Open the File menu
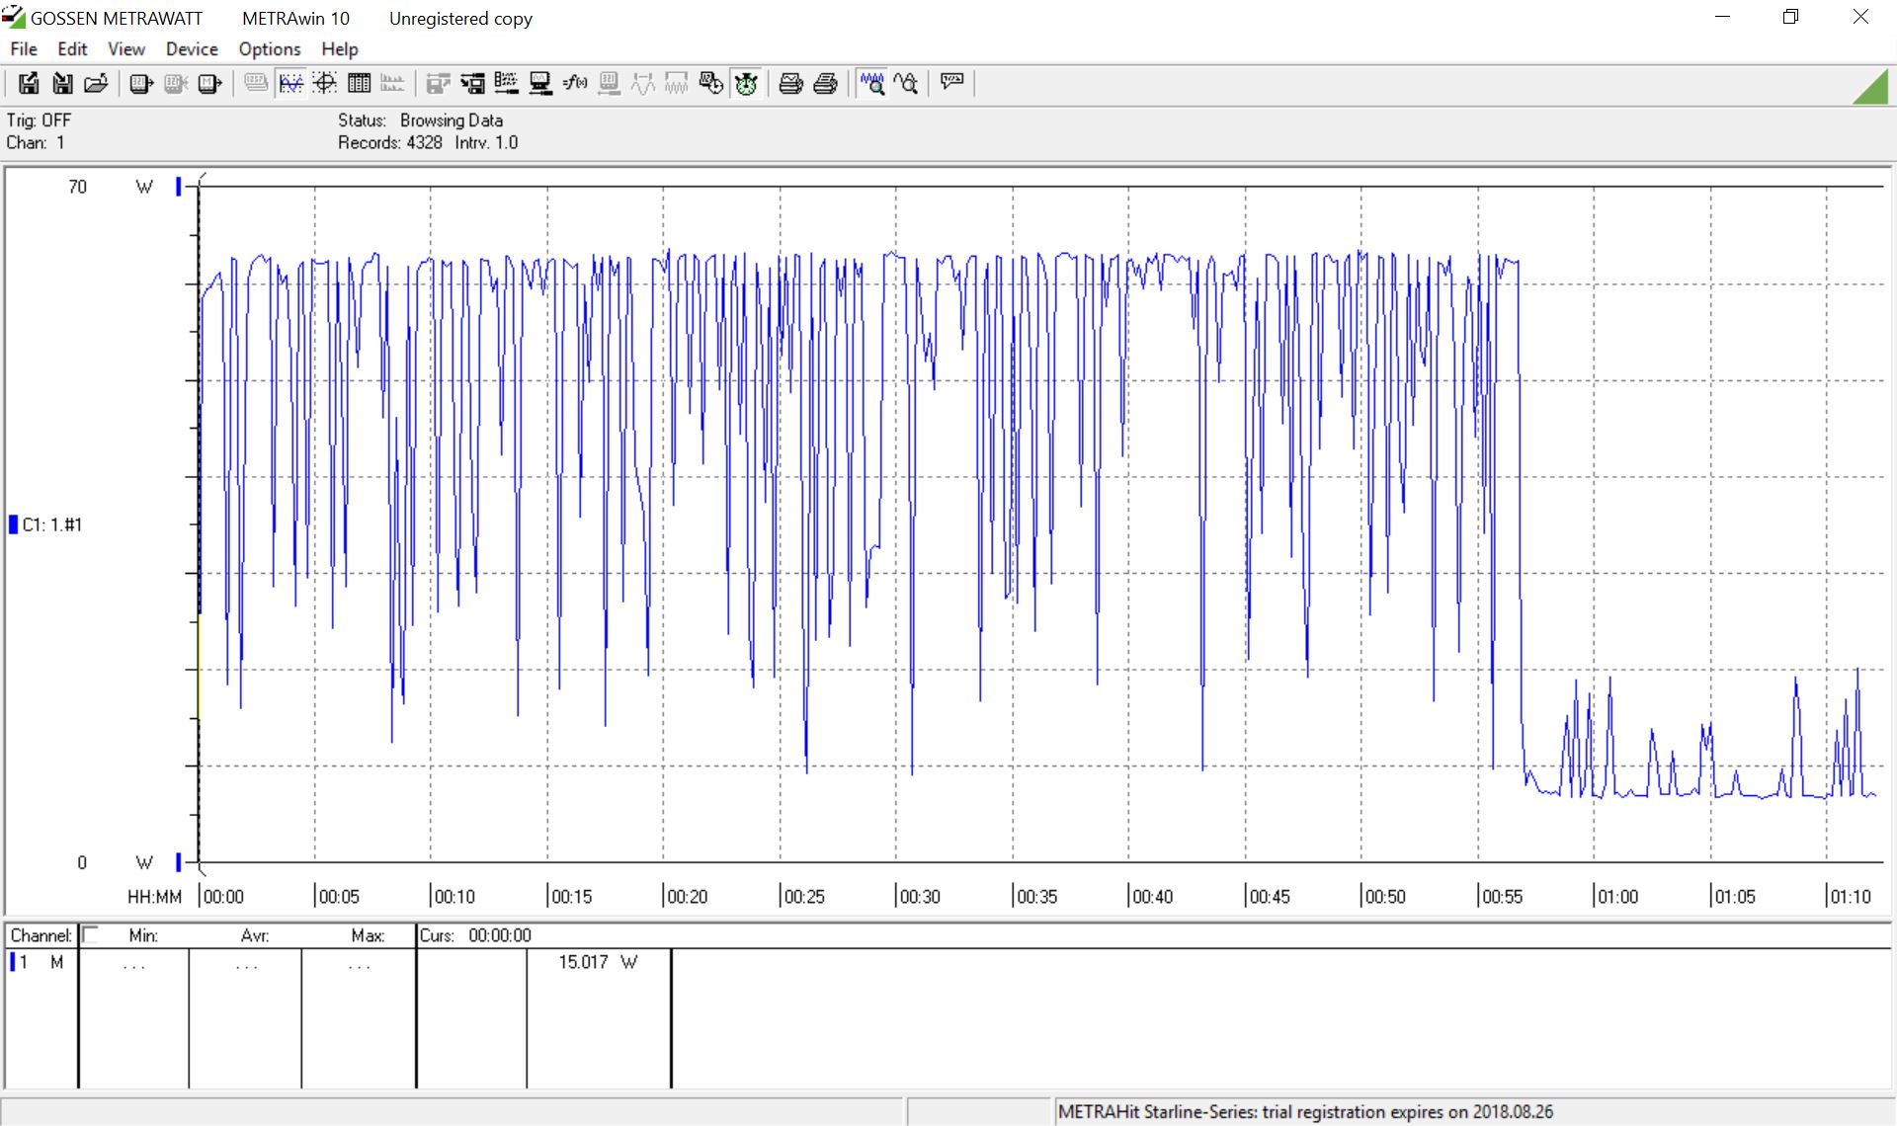Screen dimensions: 1897x1126 (24, 48)
